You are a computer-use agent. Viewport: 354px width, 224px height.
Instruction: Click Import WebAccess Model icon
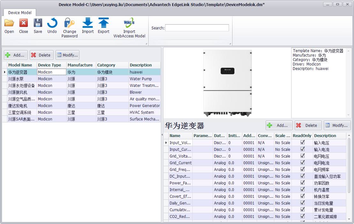pyautogui.click(x=129, y=23)
